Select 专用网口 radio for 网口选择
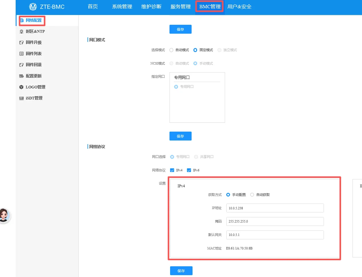 (172, 157)
